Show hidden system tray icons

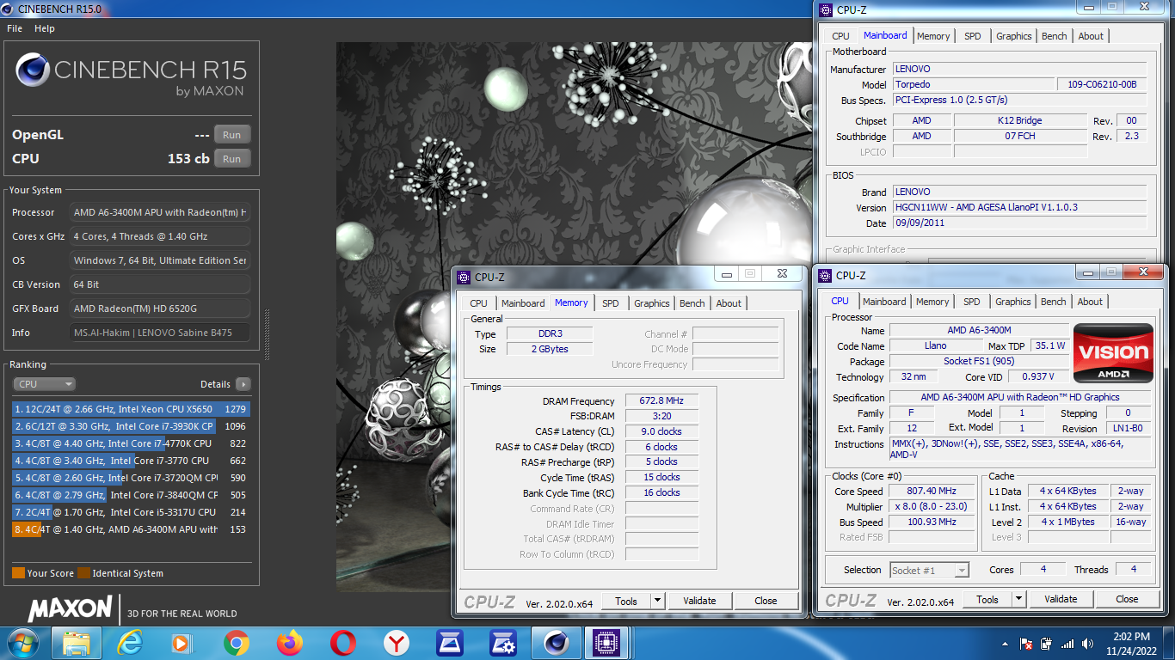coord(1006,644)
